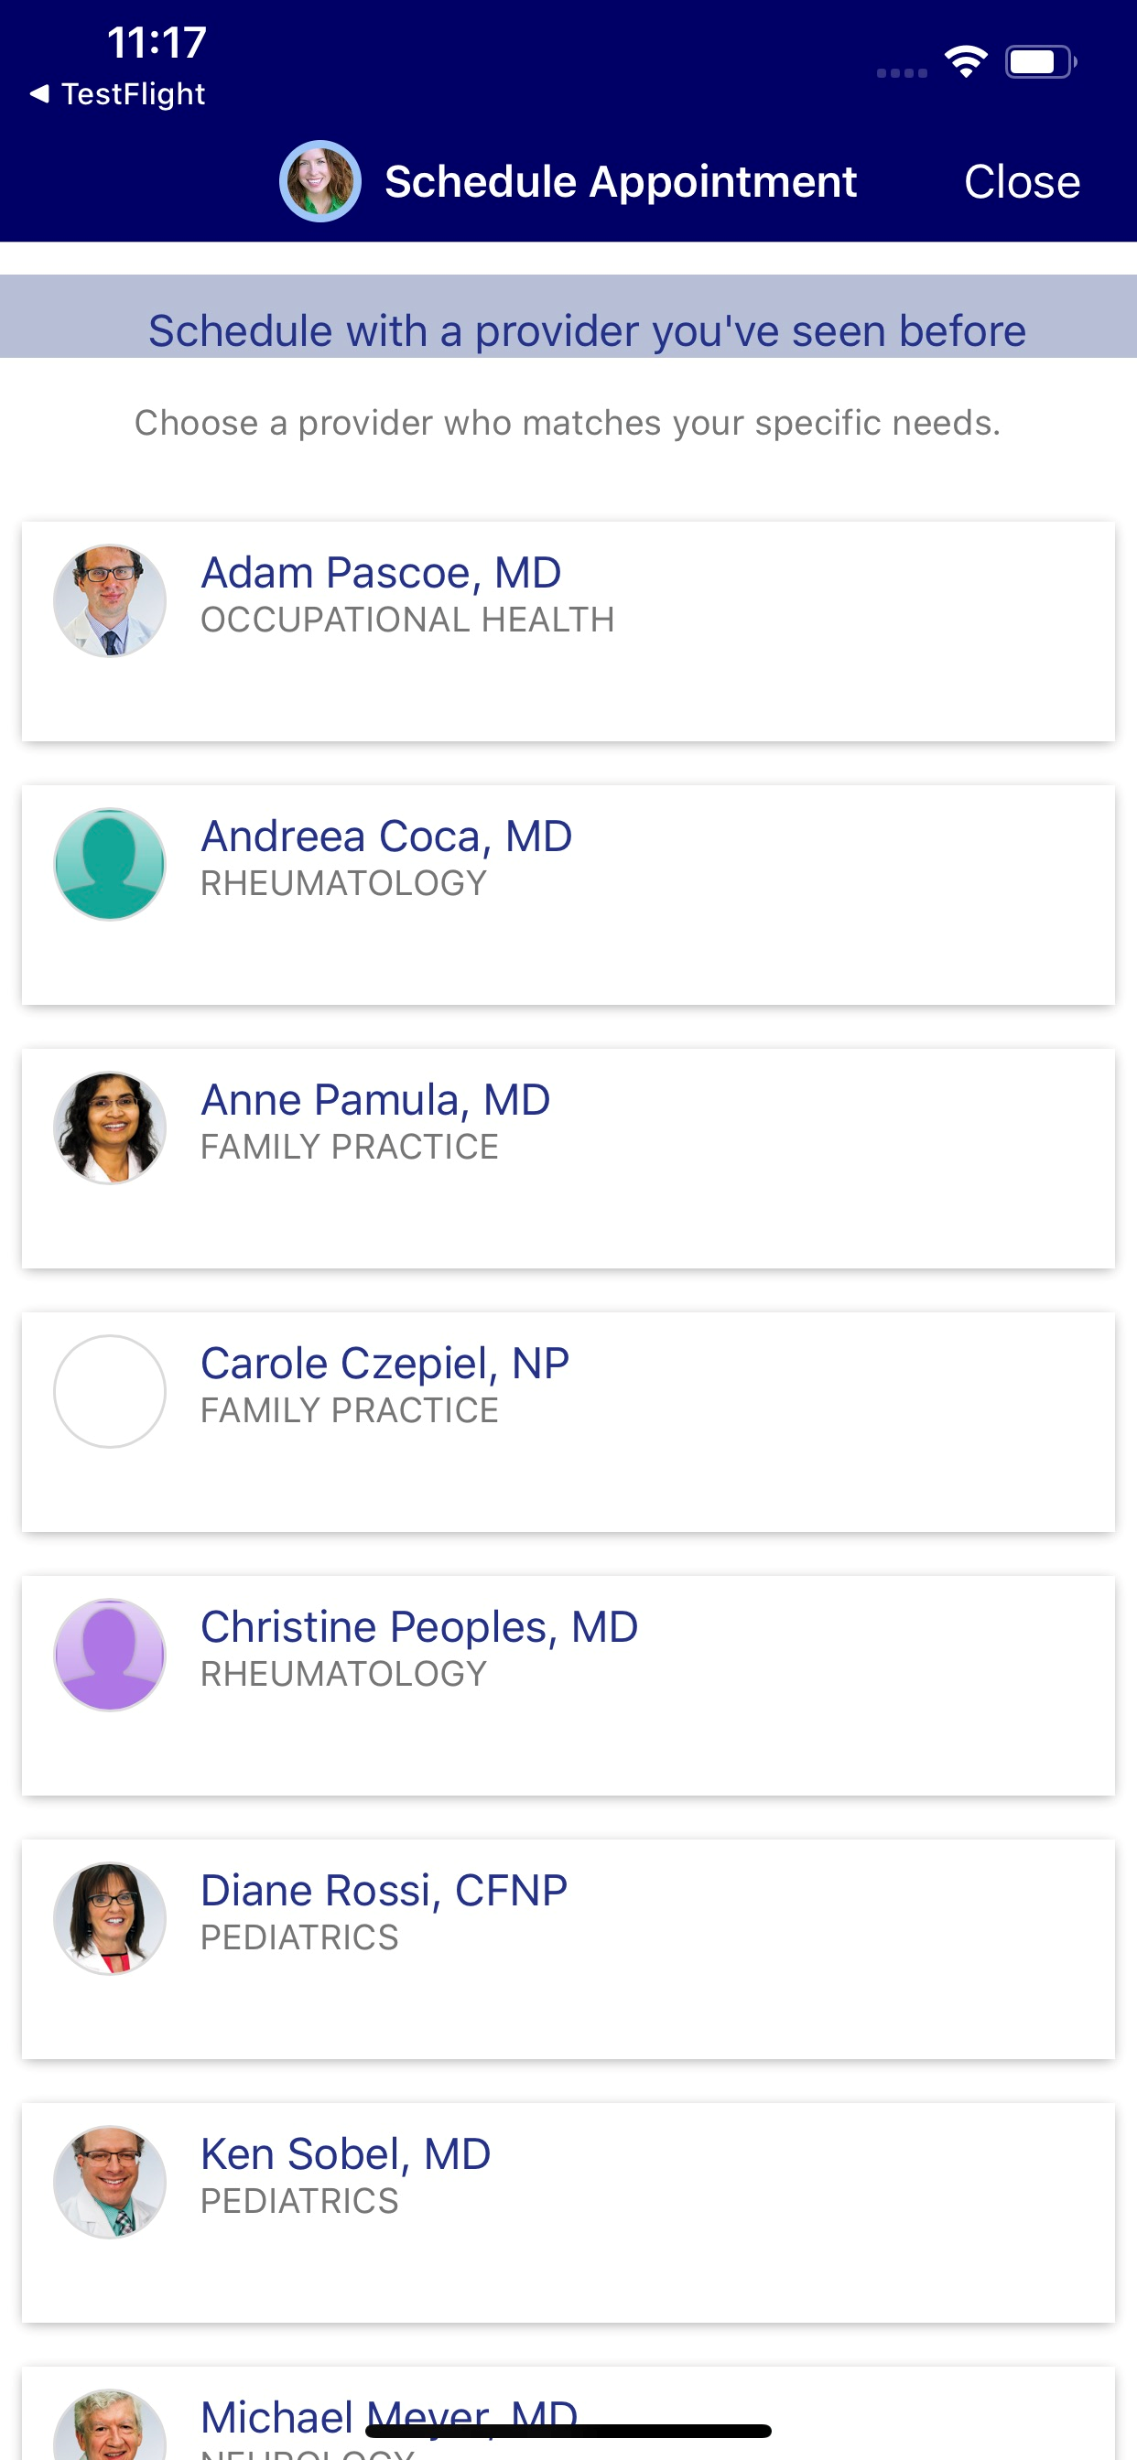Screen dimensions: 1137x2460
Task: Tap the 'Schedule with a provider you've seen before' banner
Action: pyautogui.click(x=568, y=317)
